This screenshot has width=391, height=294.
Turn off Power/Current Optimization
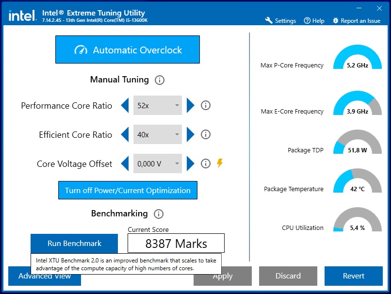point(128,190)
